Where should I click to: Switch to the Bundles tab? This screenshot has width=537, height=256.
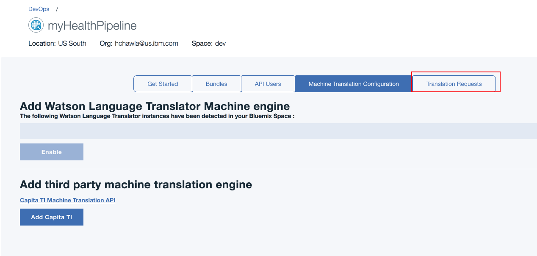click(216, 84)
